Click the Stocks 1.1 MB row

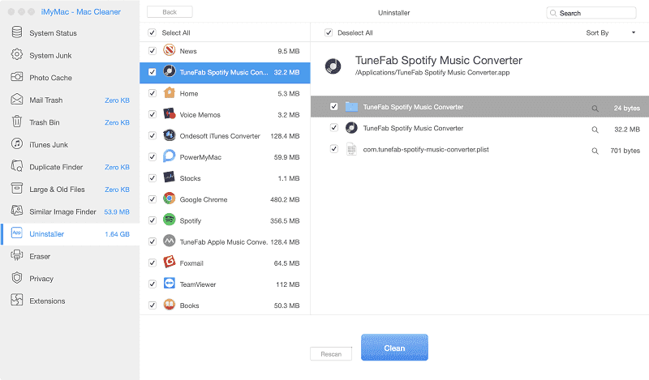click(225, 178)
